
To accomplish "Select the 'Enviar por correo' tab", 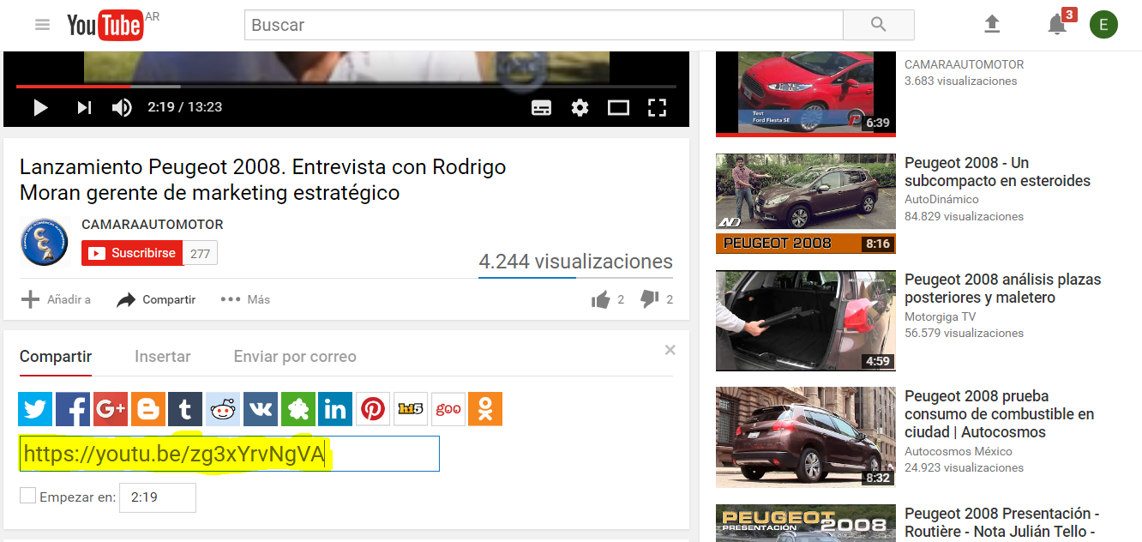I will point(295,357).
